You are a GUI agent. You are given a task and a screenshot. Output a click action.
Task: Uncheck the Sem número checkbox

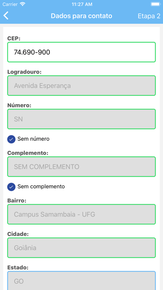click(x=11, y=139)
